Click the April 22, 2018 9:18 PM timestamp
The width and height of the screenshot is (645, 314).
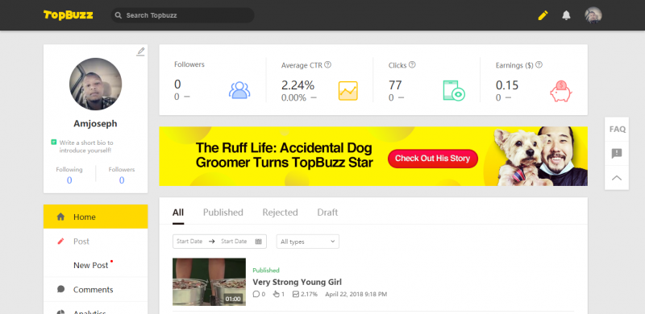[x=356, y=294]
